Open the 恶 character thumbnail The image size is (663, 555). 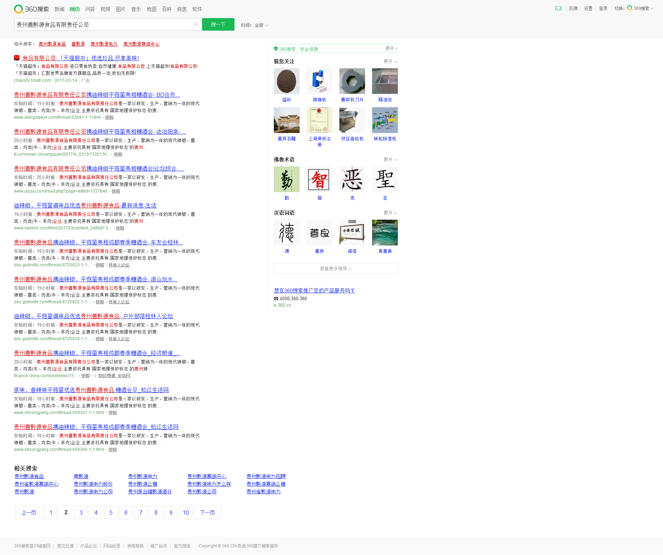352,179
